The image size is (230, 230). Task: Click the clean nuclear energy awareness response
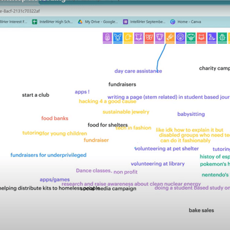[x=131, y=184]
